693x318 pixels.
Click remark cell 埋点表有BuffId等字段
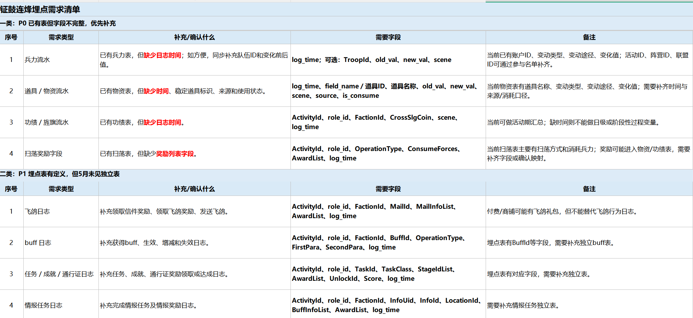click(589, 243)
